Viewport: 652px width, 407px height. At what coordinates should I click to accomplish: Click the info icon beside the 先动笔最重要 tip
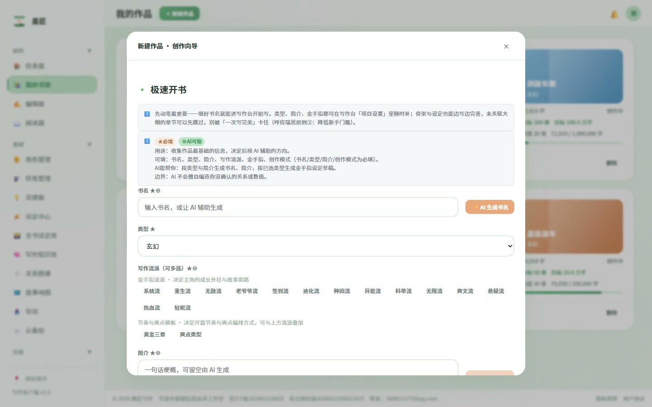[147, 114]
